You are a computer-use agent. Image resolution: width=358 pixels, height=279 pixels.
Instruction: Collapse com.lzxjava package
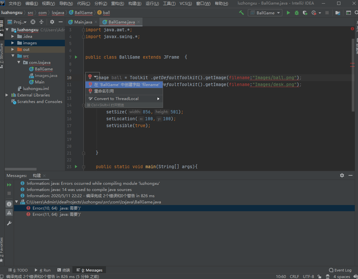(19, 62)
